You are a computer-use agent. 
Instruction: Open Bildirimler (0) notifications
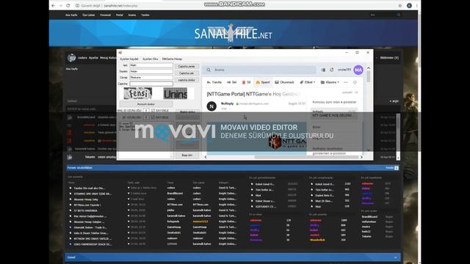coord(389,58)
